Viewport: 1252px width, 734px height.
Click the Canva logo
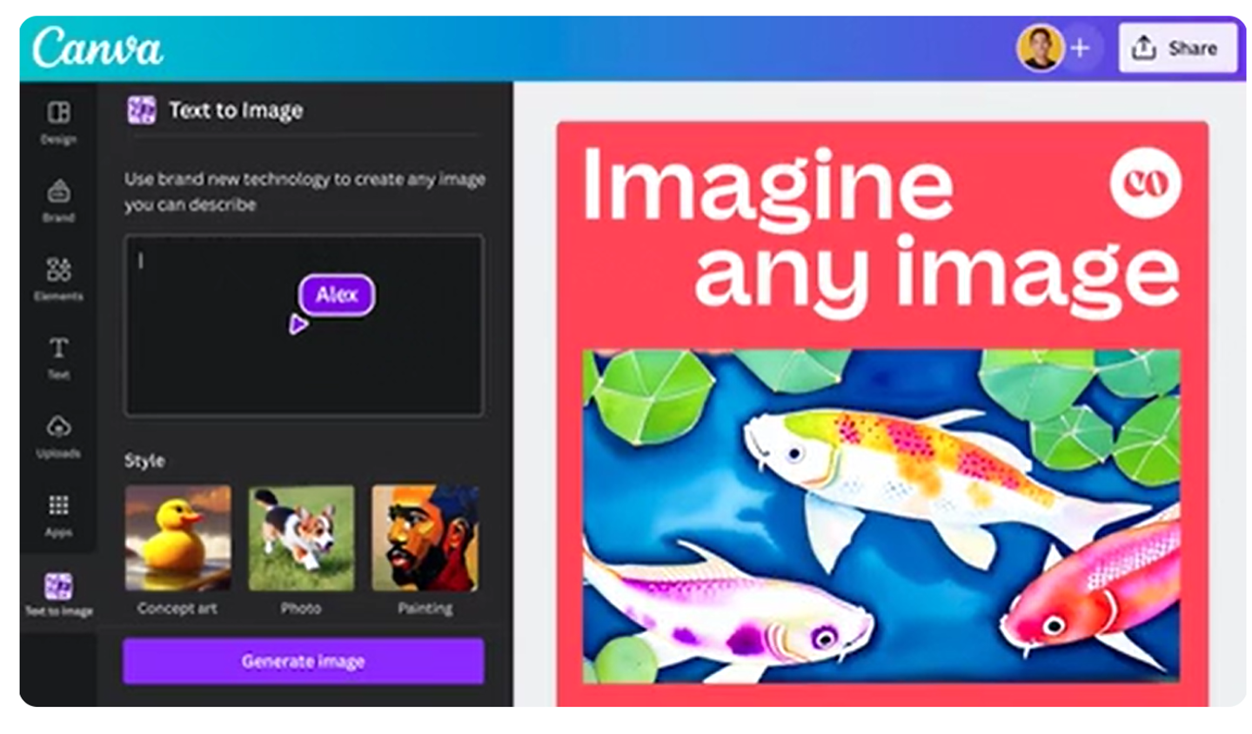click(x=97, y=48)
